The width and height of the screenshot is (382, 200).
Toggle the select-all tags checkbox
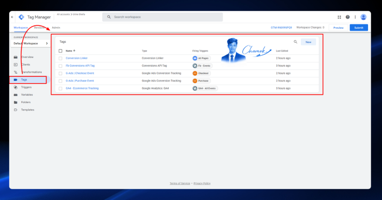[x=60, y=51]
